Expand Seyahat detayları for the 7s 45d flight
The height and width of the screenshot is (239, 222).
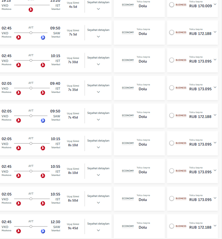click(x=98, y=119)
